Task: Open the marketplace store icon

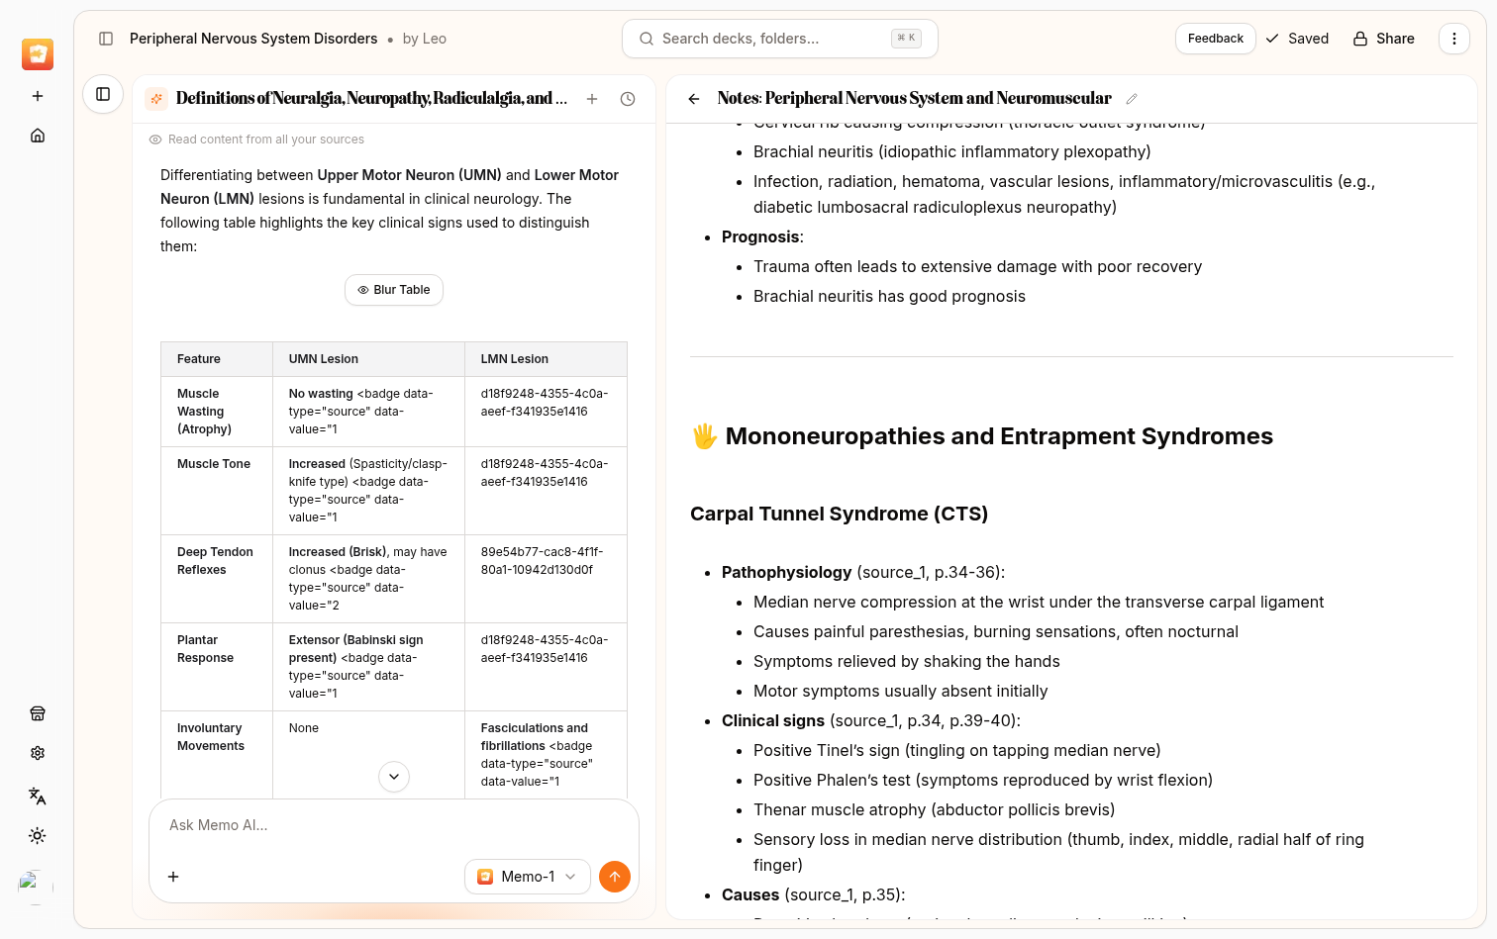Action: coord(38,713)
